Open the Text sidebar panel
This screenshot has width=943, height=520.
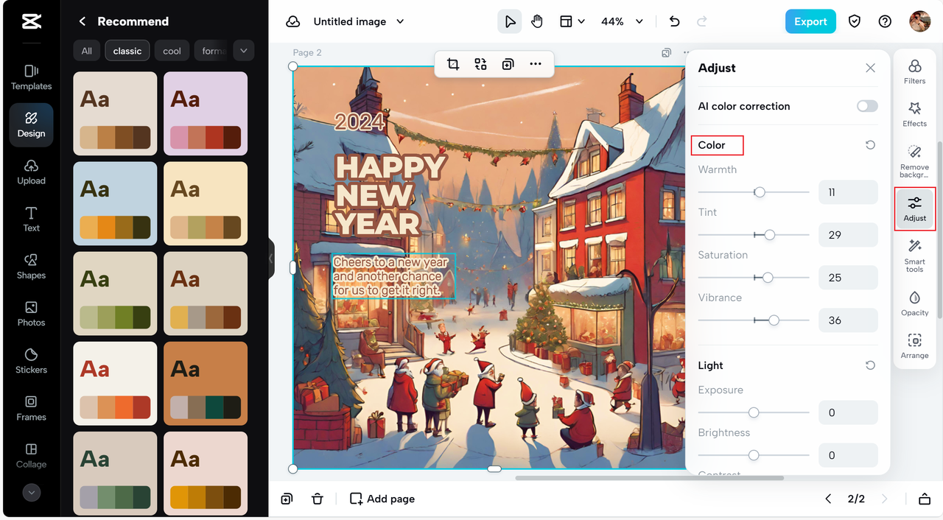31,219
